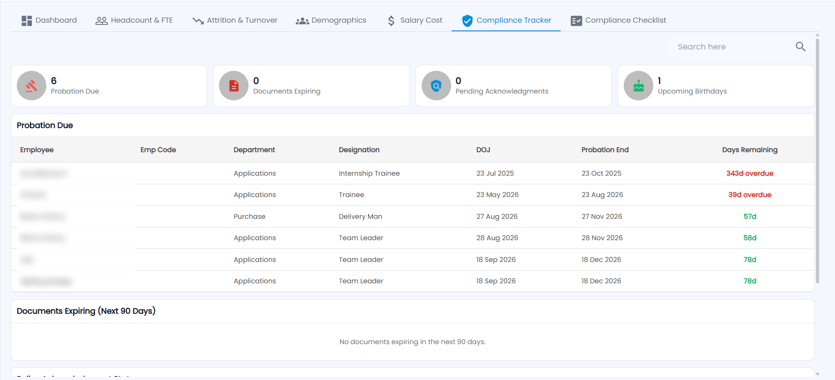835x380 pixels.
Task: Click the Designation column header
Action: tap(359, 150)
